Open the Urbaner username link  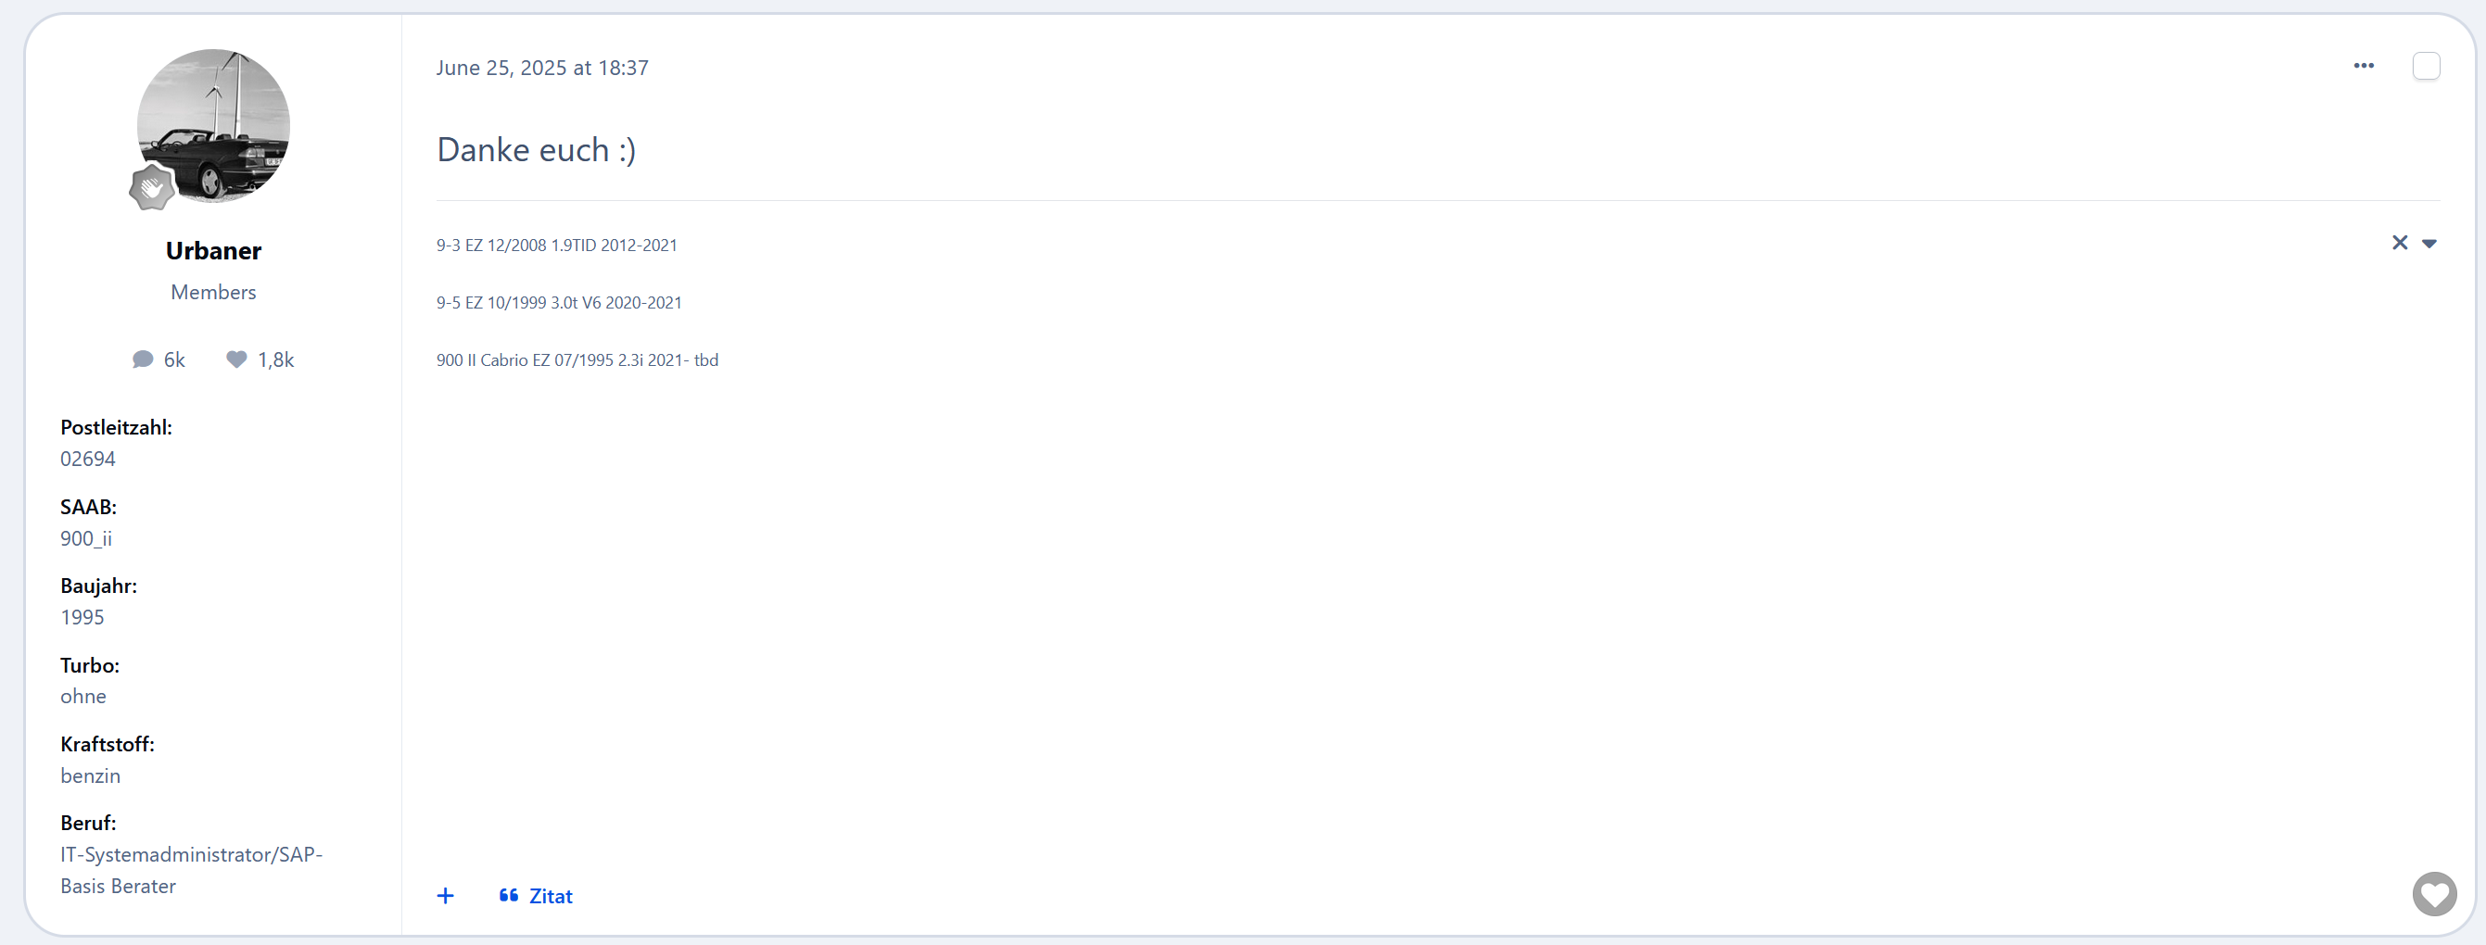213,251
